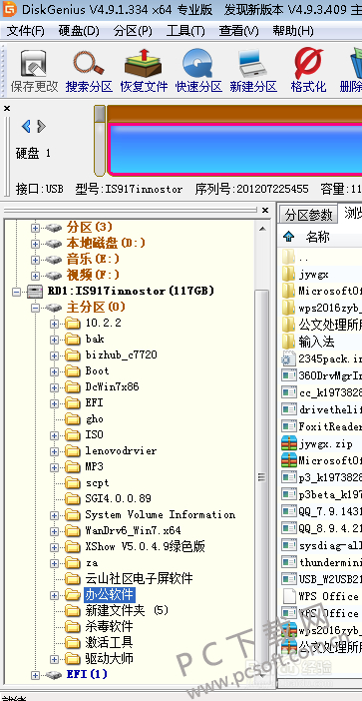
Task: Click the sysdiag-all file icon
Action: point(289,545)
